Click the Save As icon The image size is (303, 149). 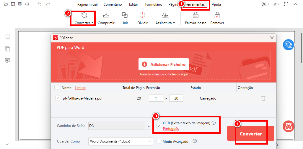coord(20,4)
